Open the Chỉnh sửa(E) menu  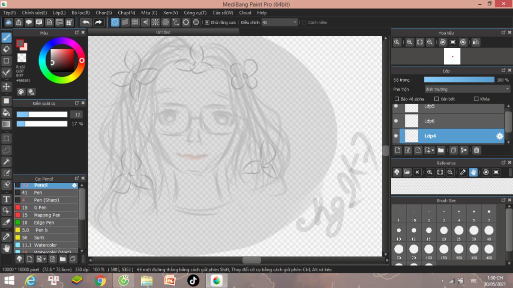click(34, 12)
